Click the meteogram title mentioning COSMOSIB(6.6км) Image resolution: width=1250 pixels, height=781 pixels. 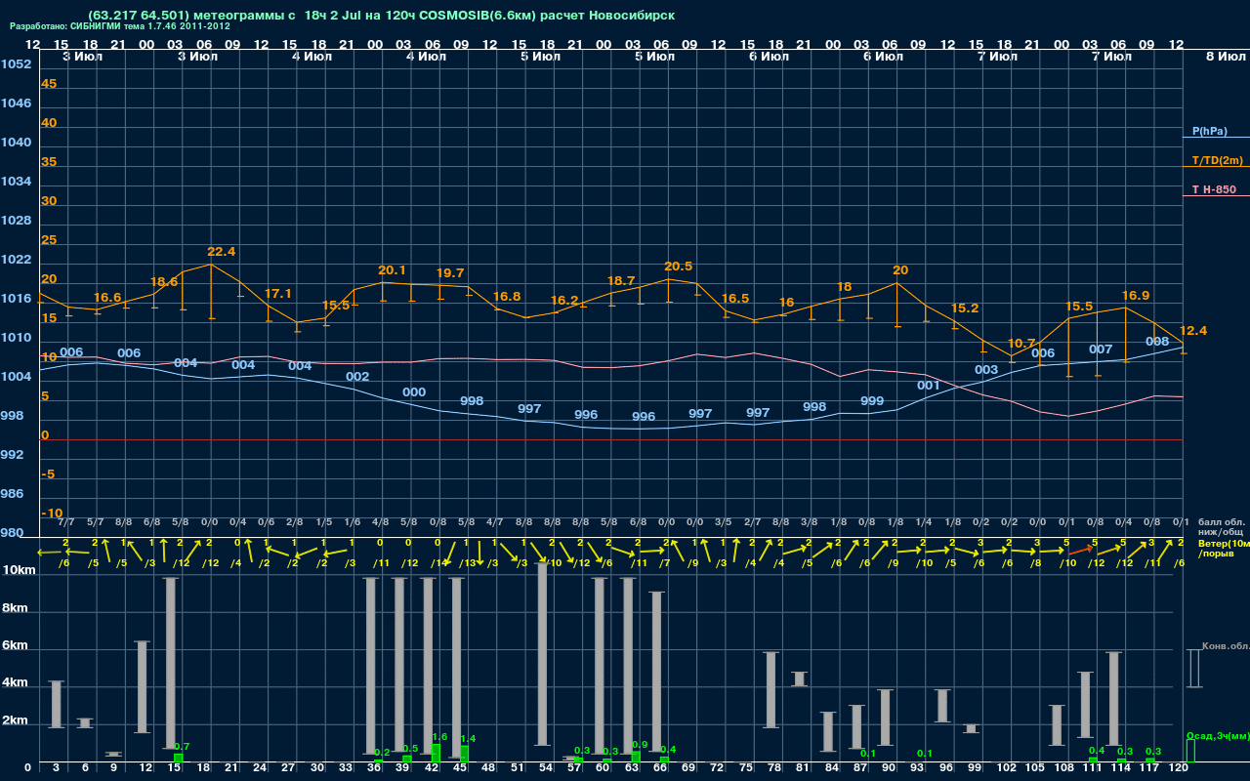click(381, 16)
